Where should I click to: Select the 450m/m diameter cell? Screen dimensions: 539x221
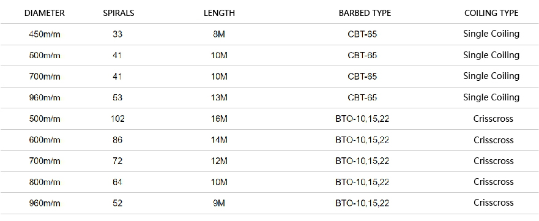point(45,34)
